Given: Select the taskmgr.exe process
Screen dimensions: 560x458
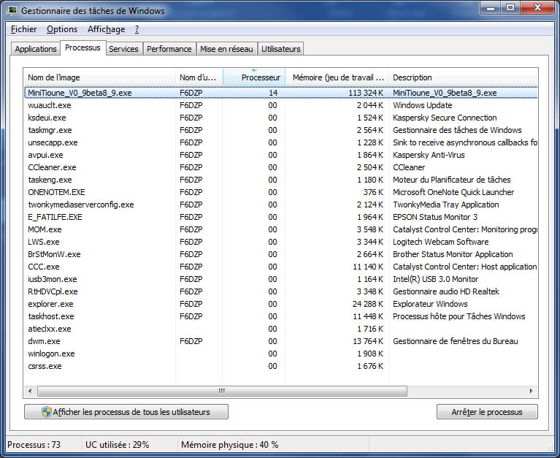Looking at the screenshot, I should point(280,130).
